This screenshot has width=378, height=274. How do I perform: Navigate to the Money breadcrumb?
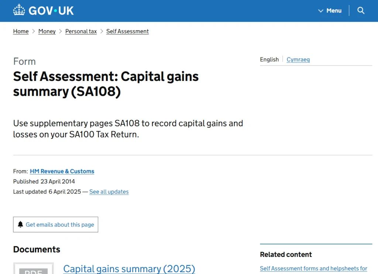click(47, 31)
